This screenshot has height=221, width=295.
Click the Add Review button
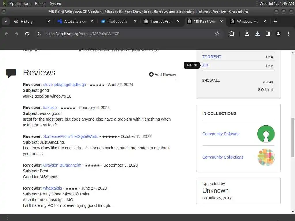(162, 75)
